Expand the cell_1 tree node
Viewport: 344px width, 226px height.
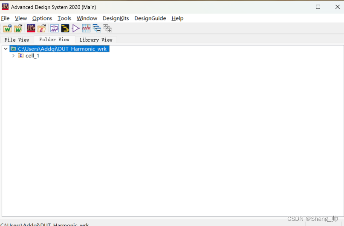[13, 56]
